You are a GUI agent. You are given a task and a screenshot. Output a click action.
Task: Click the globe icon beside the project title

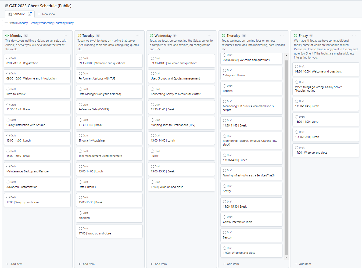[x=7, y=6]
